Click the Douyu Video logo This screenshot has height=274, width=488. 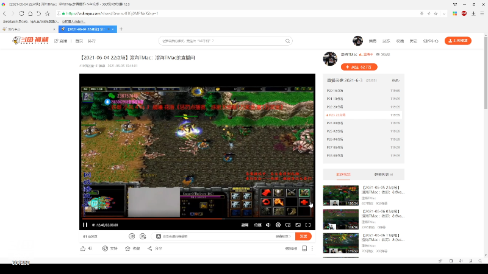point(30,40)
